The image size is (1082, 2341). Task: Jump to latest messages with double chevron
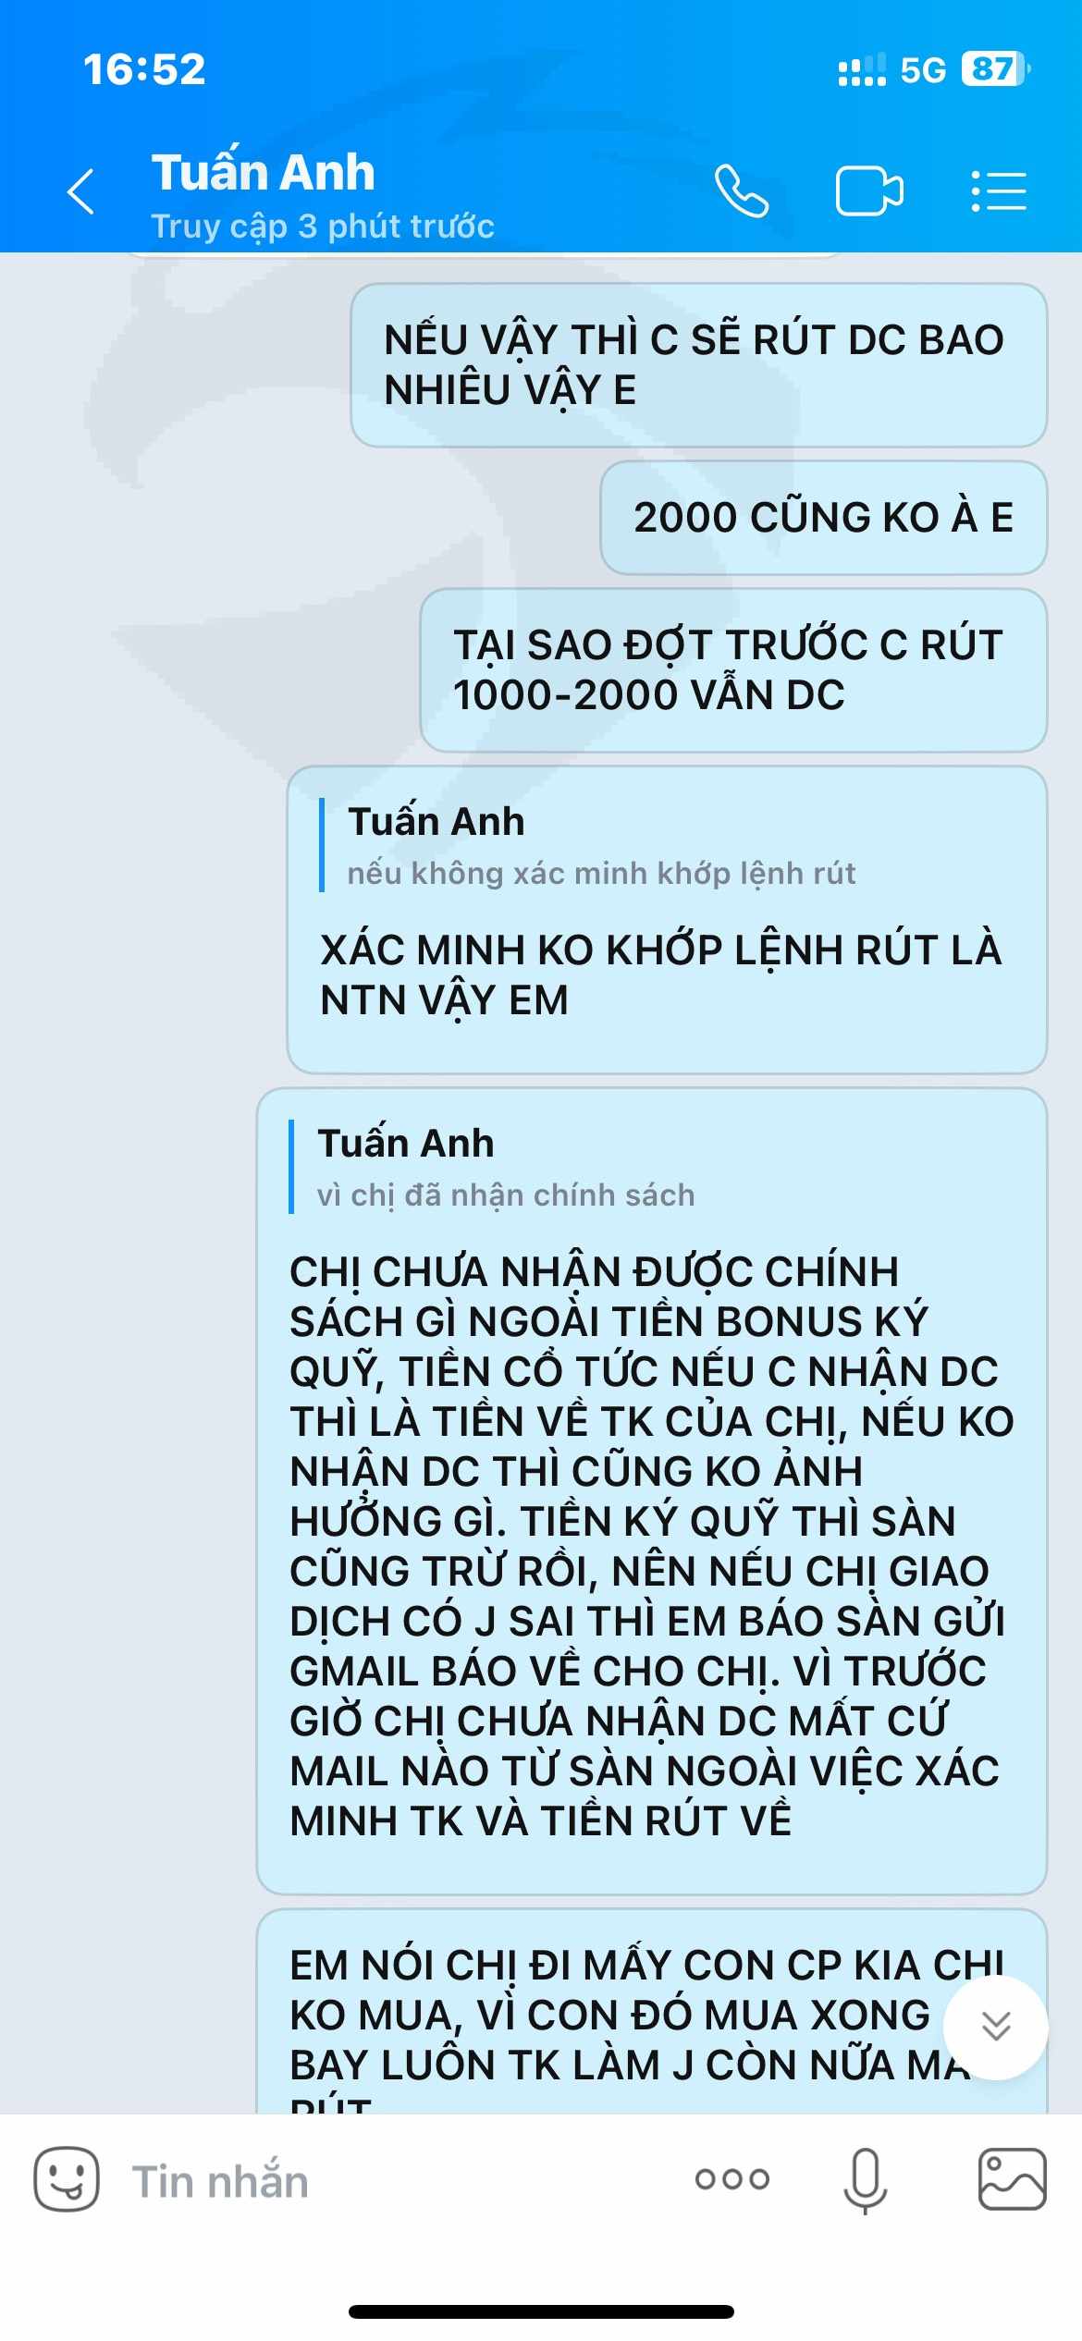(x=996, y=2028)
